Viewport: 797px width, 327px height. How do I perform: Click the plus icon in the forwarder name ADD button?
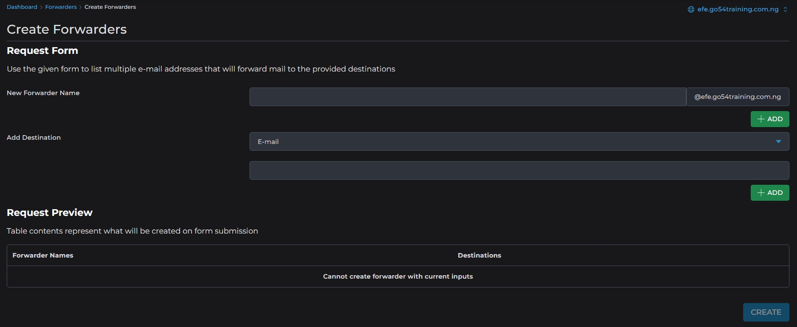[760, 119]
